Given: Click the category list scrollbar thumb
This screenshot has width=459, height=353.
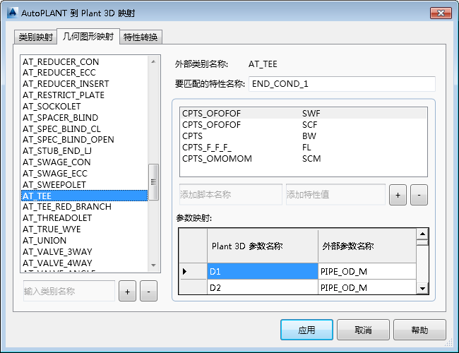Looking at the screenshot, I should [x=153, y=182].
